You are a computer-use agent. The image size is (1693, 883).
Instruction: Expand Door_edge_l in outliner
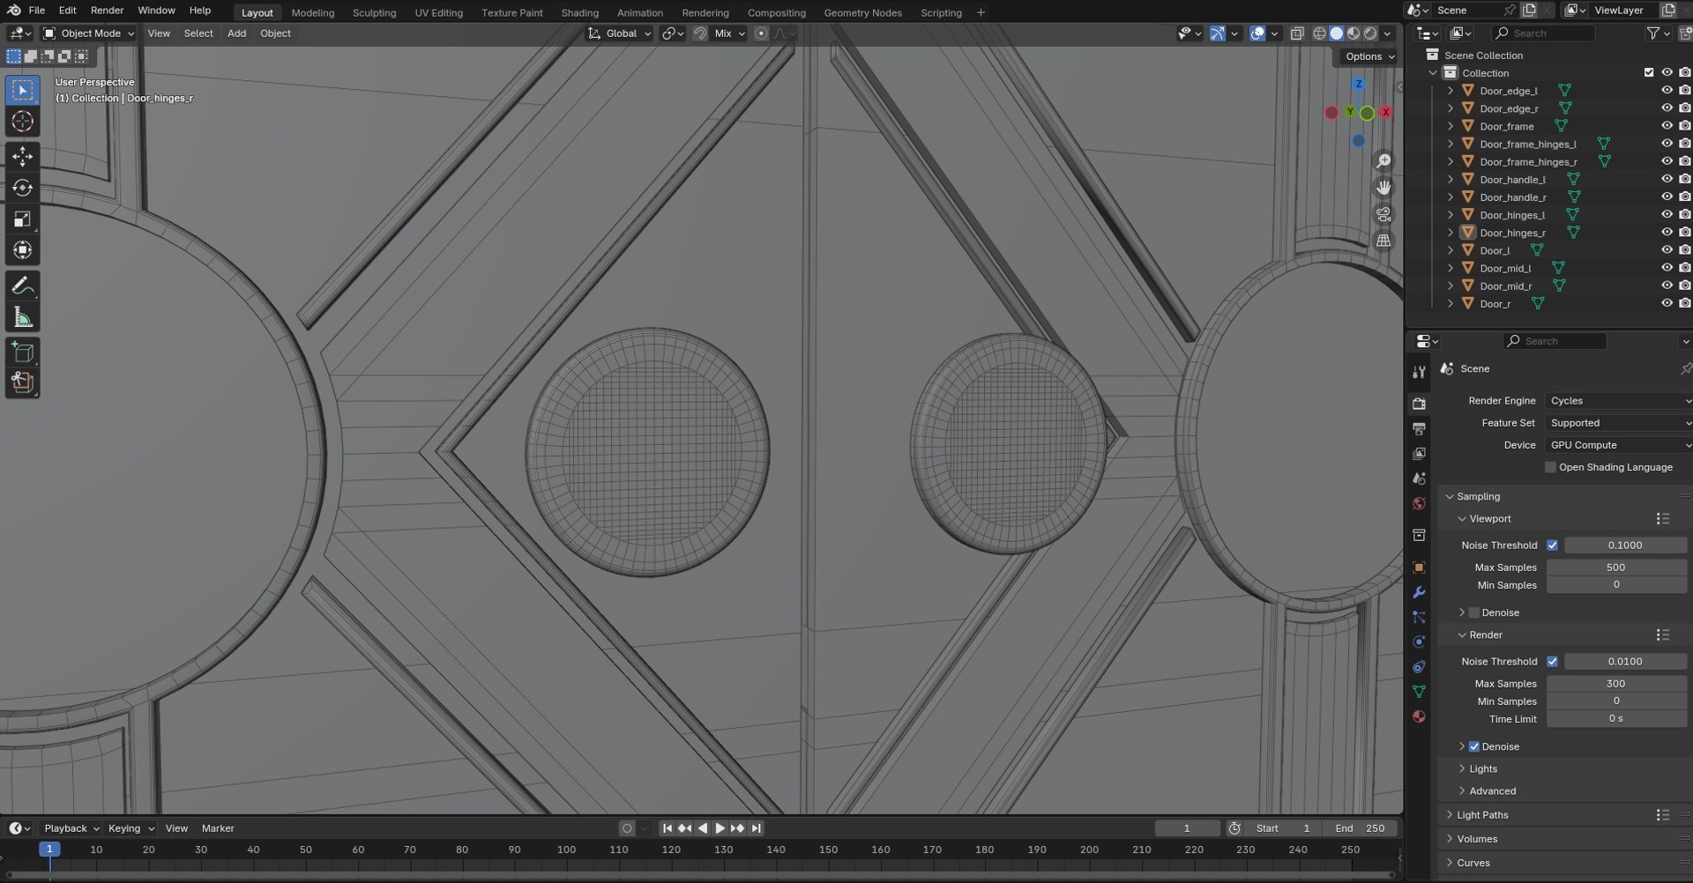(1451, 91)
